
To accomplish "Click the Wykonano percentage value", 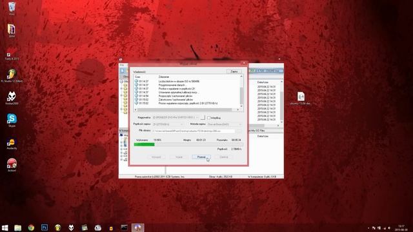I will (157, 140).
